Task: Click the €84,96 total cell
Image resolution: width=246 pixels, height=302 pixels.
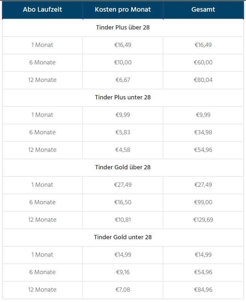Action: point(203,290)
